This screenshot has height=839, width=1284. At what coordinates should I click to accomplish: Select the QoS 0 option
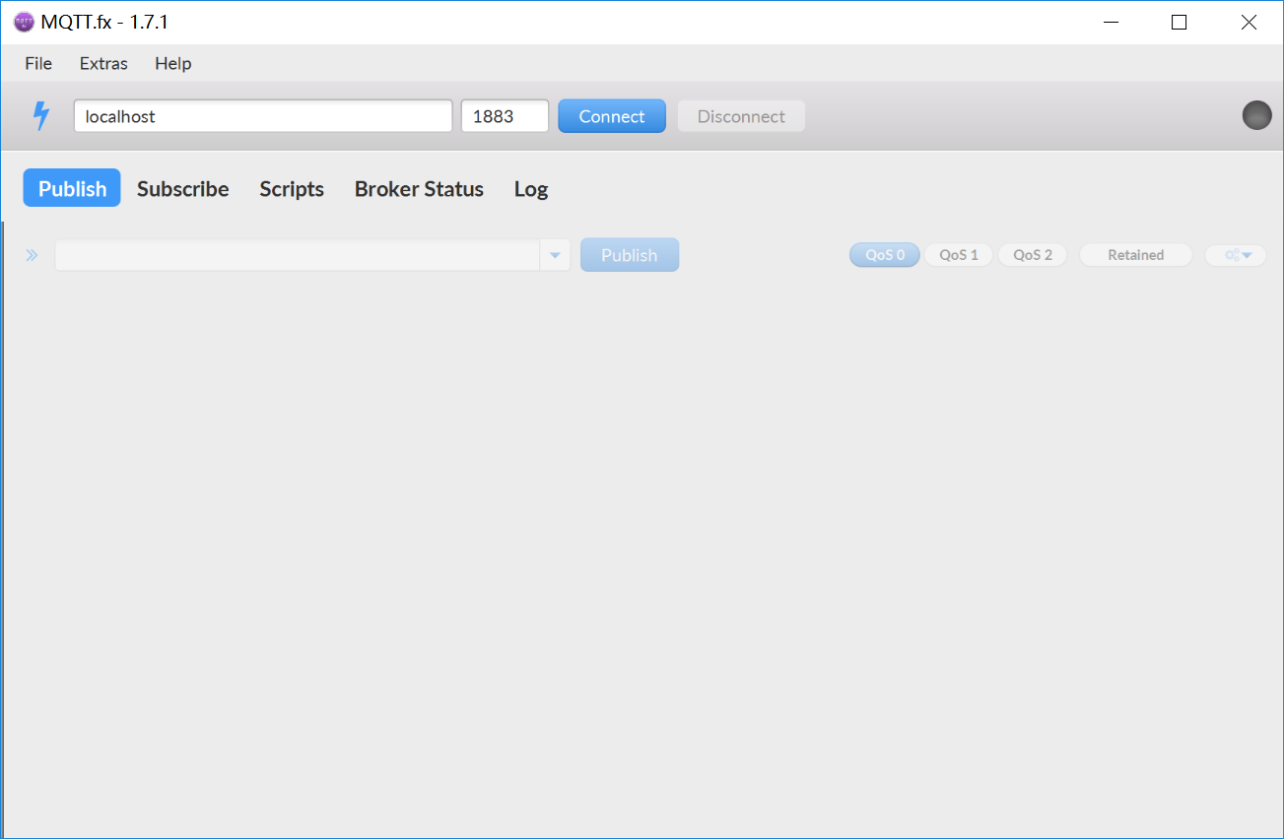click(885, 255)
